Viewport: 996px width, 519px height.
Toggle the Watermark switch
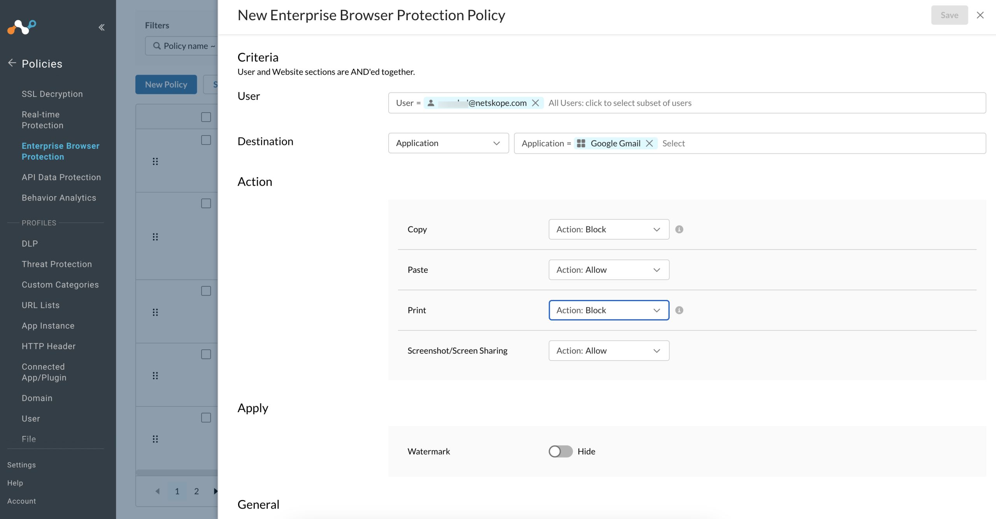point(560,451)
